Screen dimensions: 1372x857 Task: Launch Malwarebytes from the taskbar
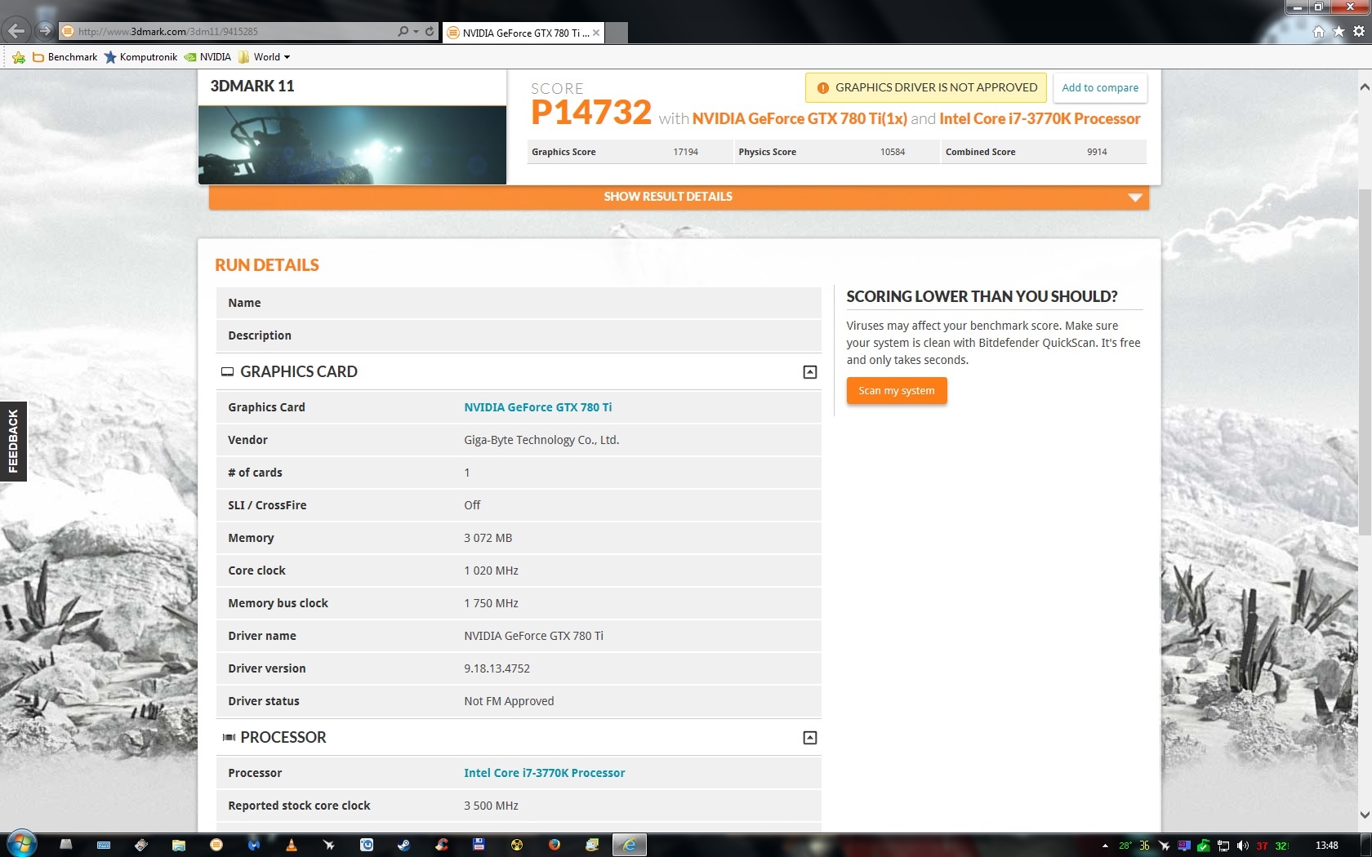[254, 846]
